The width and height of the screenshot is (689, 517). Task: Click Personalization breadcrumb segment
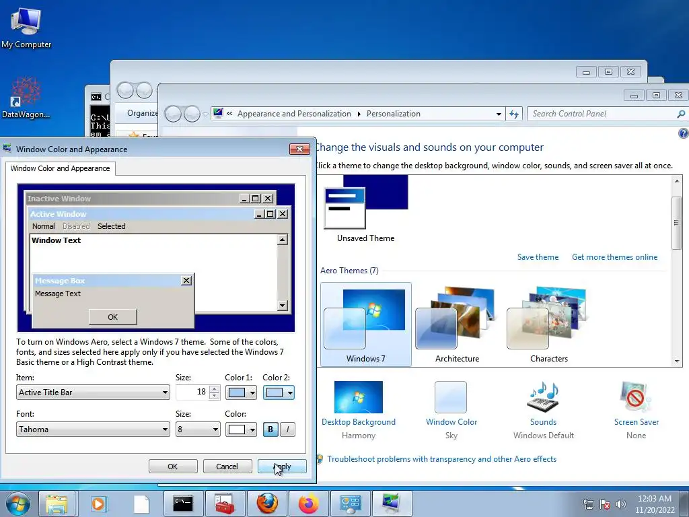coord(393,114)
